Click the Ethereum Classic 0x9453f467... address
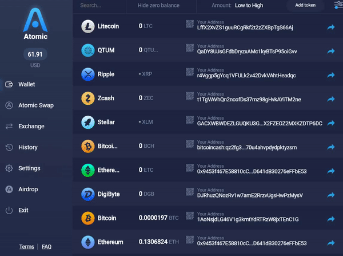This screenshot has width=343, height=256. tap(252, 171)
